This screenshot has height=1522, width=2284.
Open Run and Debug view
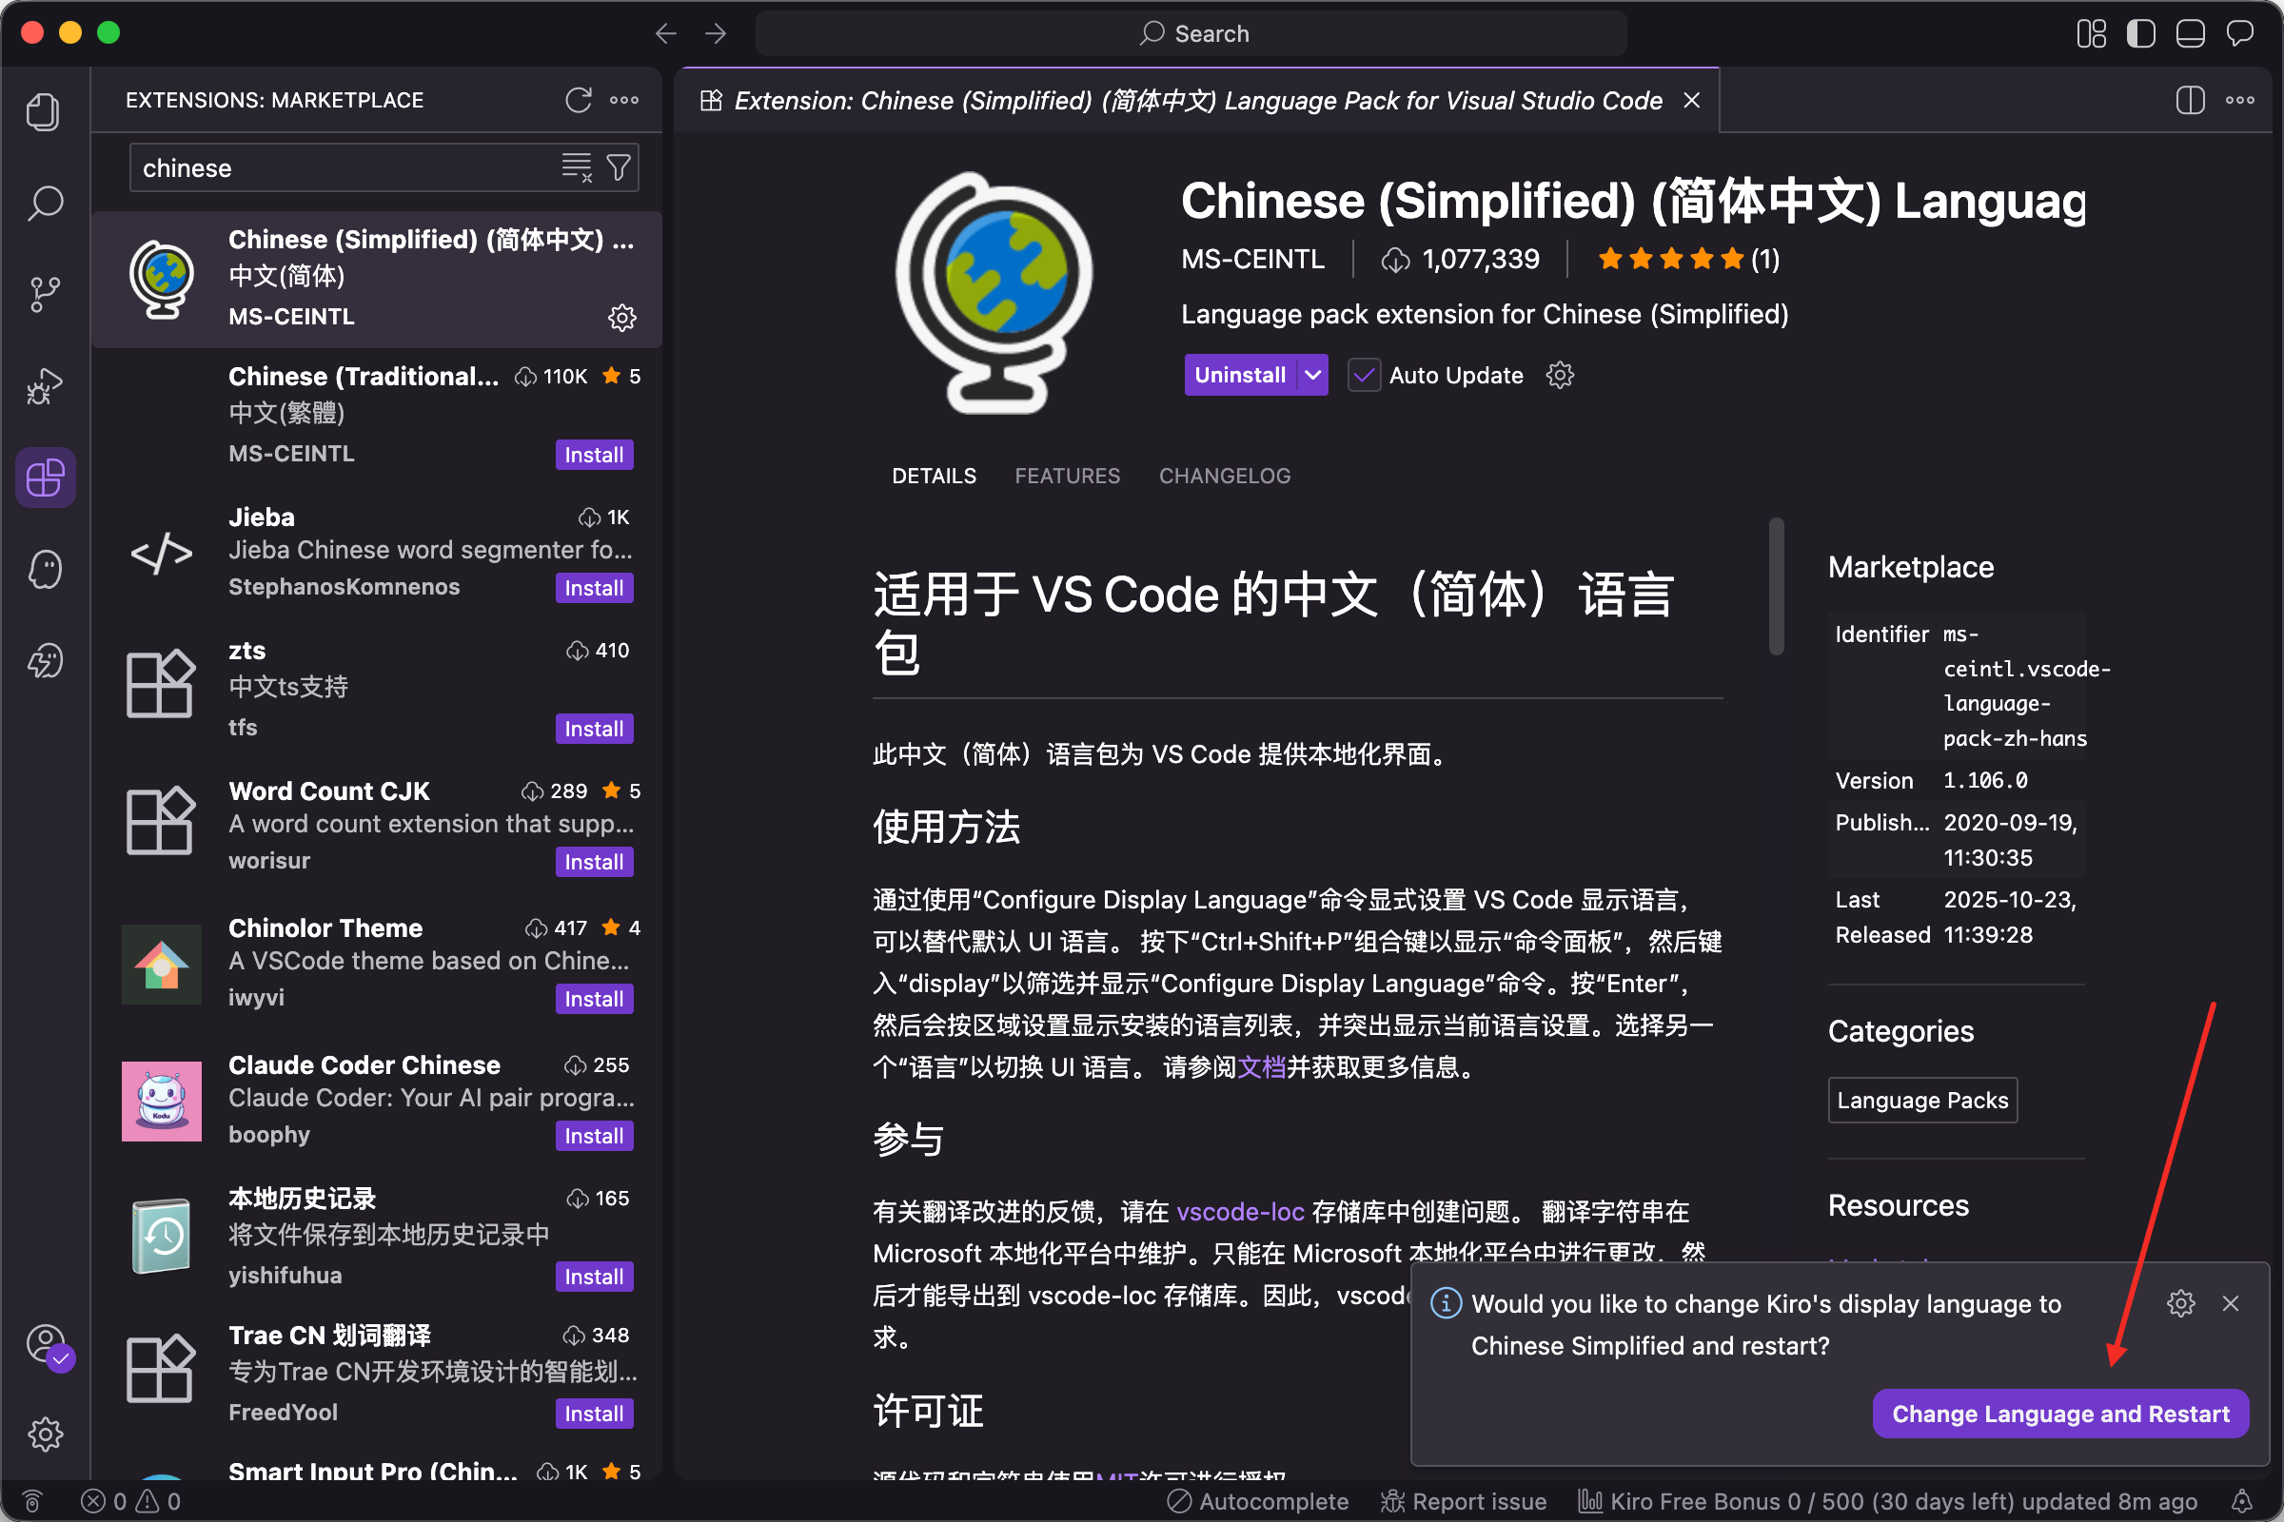click(44, 386)
